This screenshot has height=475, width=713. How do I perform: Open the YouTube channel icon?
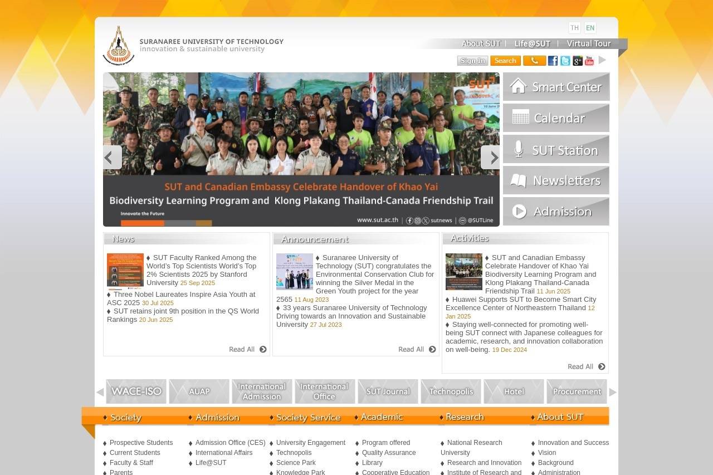pos(589,61)
